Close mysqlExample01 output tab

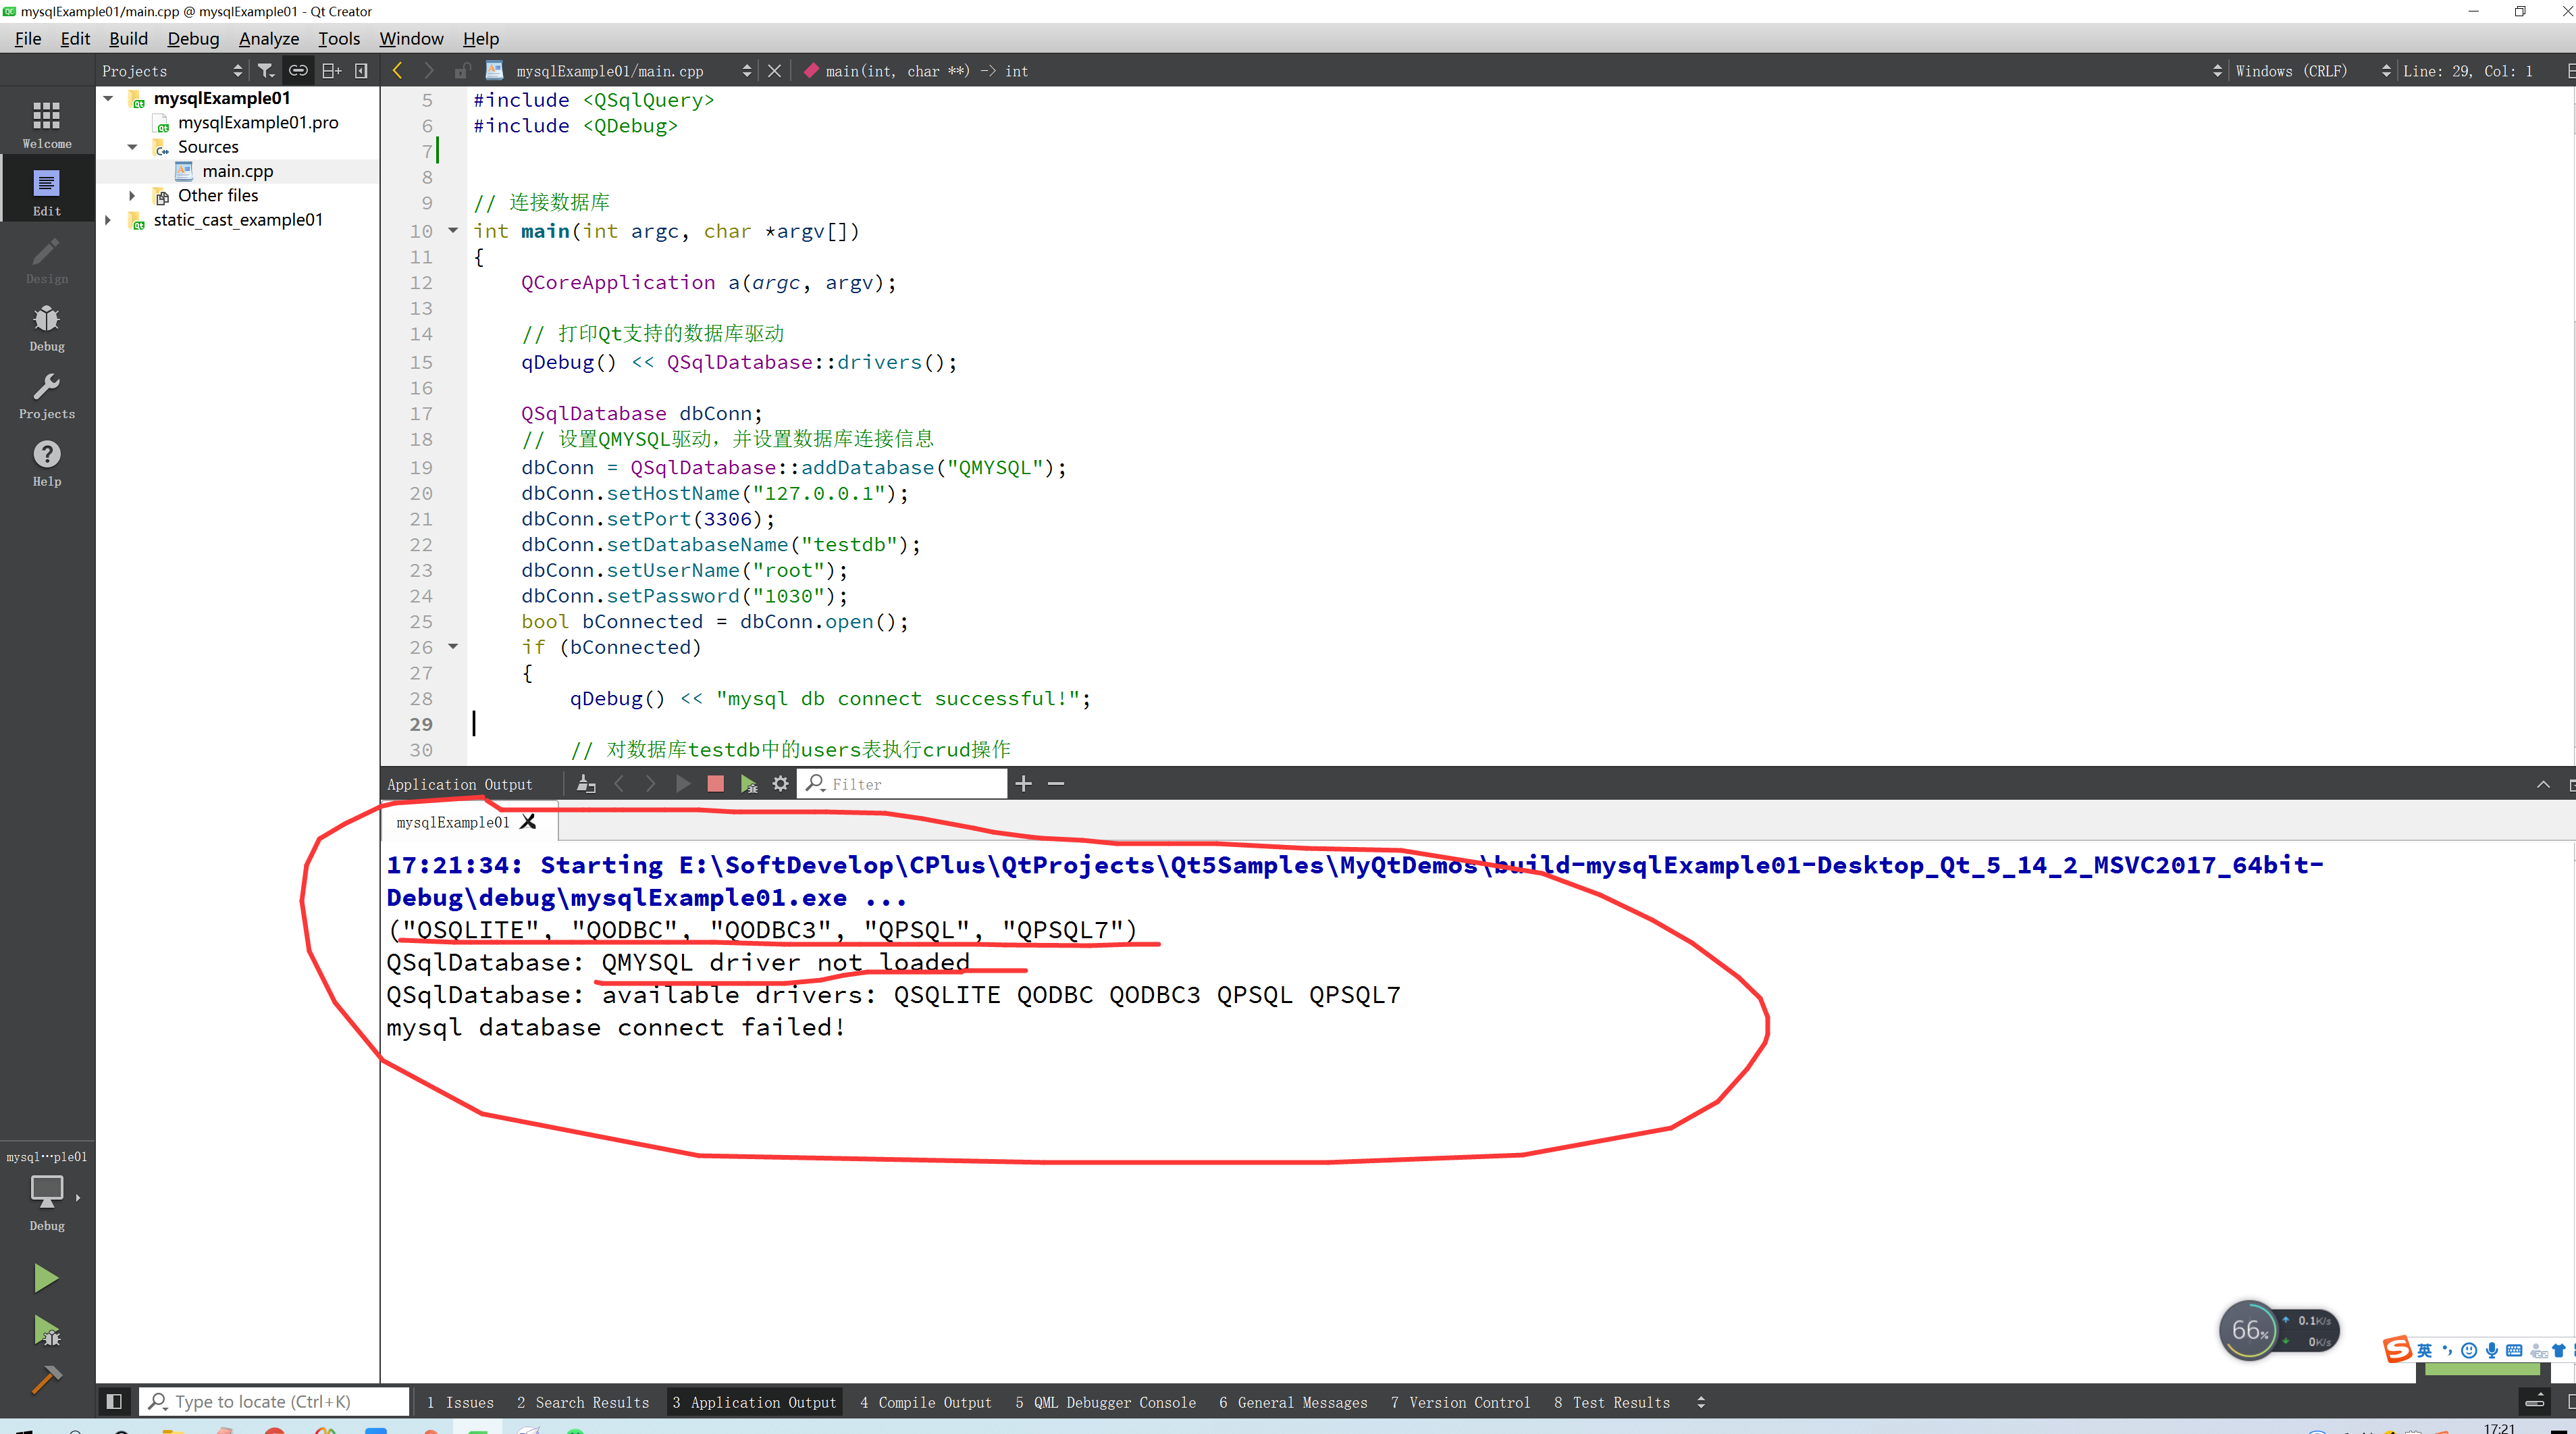coord(529,822)
